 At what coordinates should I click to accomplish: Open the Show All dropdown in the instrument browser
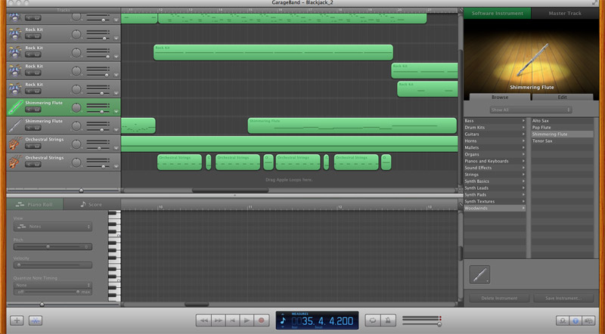[x=531, y=110]
